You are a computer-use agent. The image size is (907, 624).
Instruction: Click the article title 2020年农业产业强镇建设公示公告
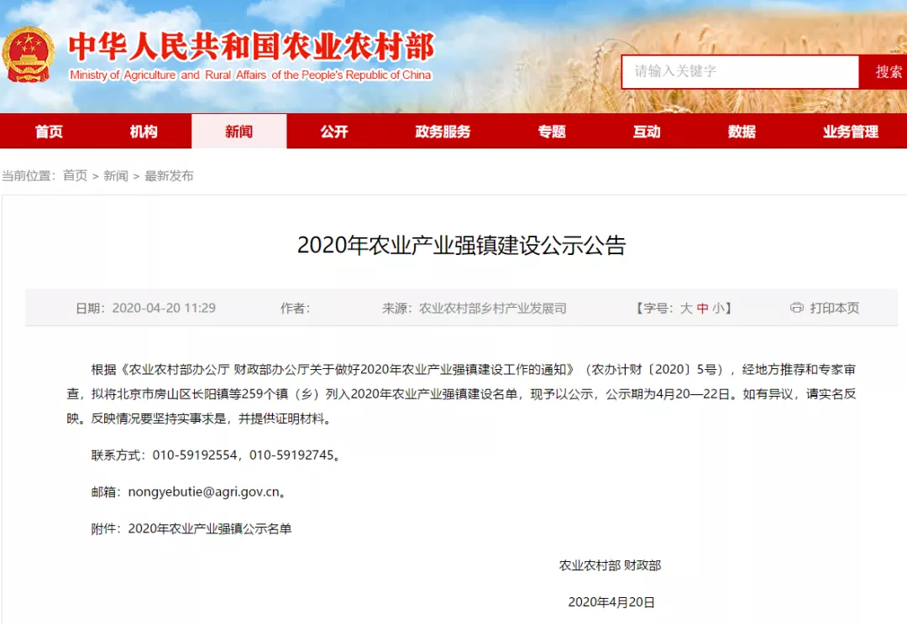click(462, 245)
